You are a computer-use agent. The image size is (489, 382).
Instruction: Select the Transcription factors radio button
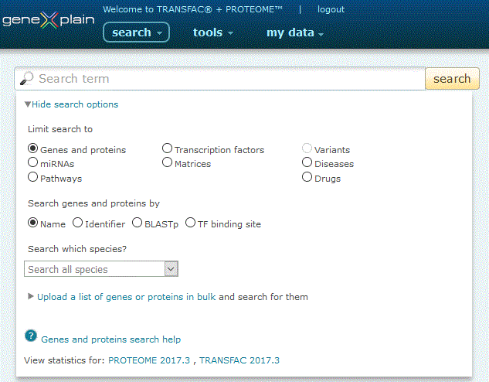[x=167, y=148]
